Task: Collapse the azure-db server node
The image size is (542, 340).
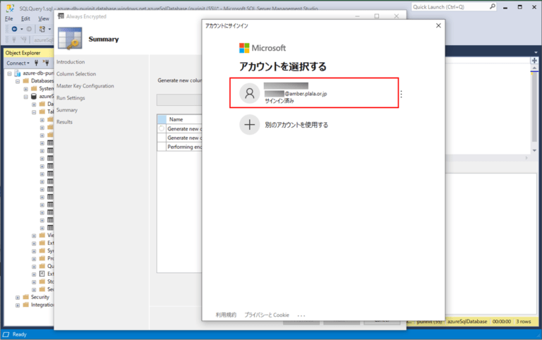Action: pyautogui.click(x=10, y=73)
